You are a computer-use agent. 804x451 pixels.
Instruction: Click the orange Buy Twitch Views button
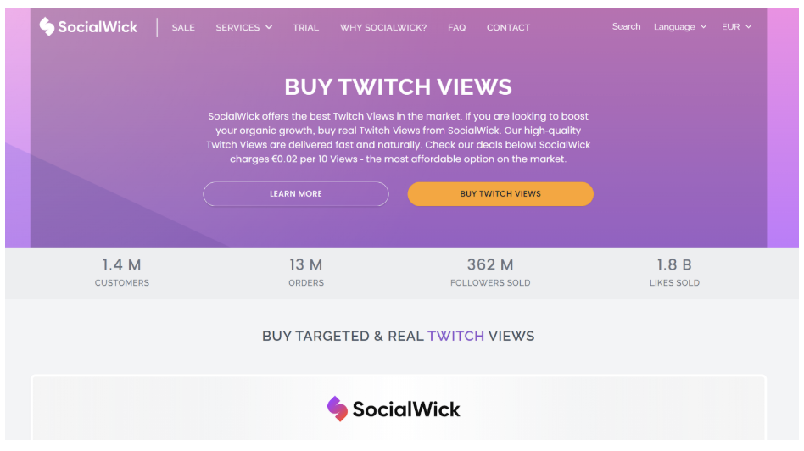click(x=500, y=194)
